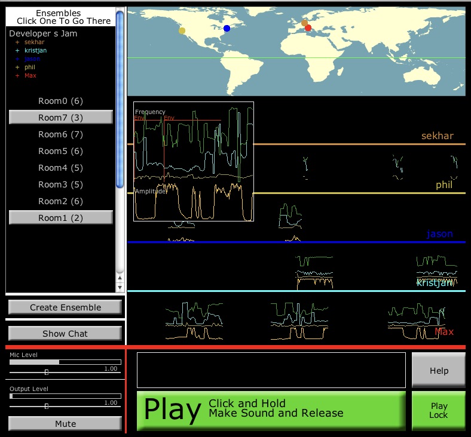471x437 pixels.
Task: Toggle the Mute button
Action: coord(65,424)
